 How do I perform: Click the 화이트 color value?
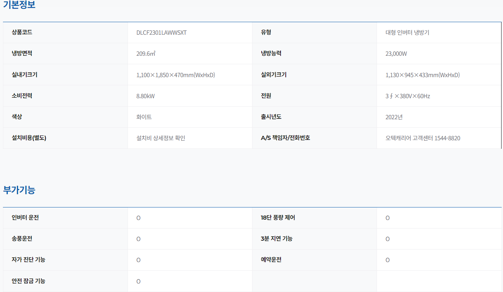pyautogui.click(x=144, y=117)
